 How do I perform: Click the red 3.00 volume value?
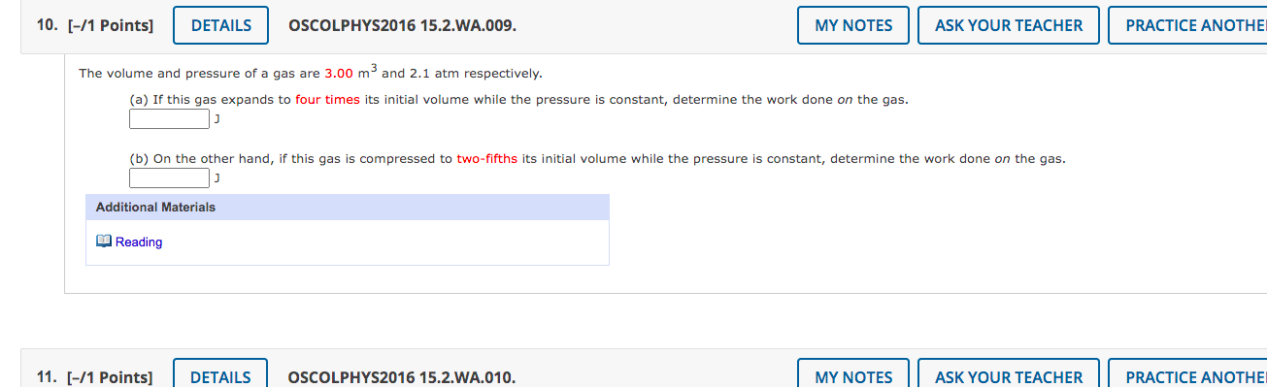coord(339,74)
